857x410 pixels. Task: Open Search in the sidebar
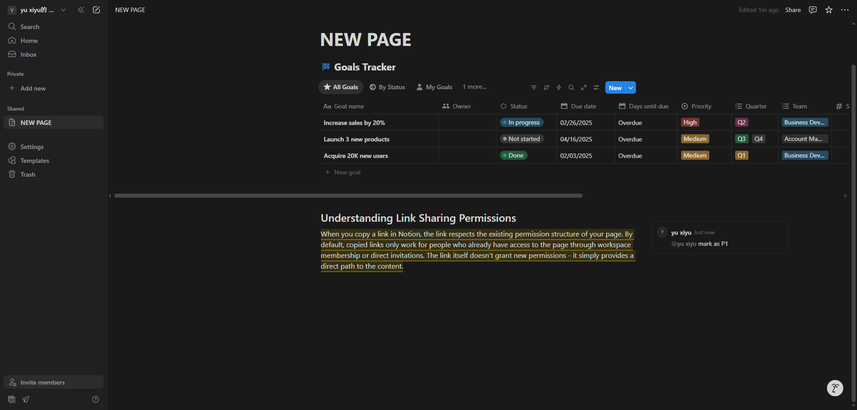point(54,27)
